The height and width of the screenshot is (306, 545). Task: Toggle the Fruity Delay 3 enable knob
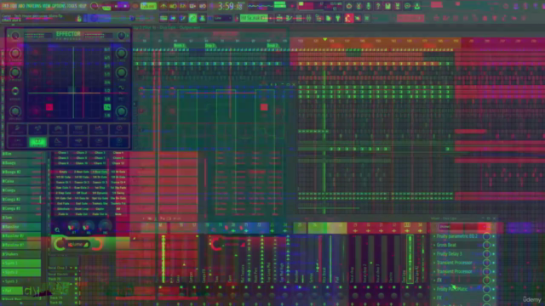[x=486, y=253]
